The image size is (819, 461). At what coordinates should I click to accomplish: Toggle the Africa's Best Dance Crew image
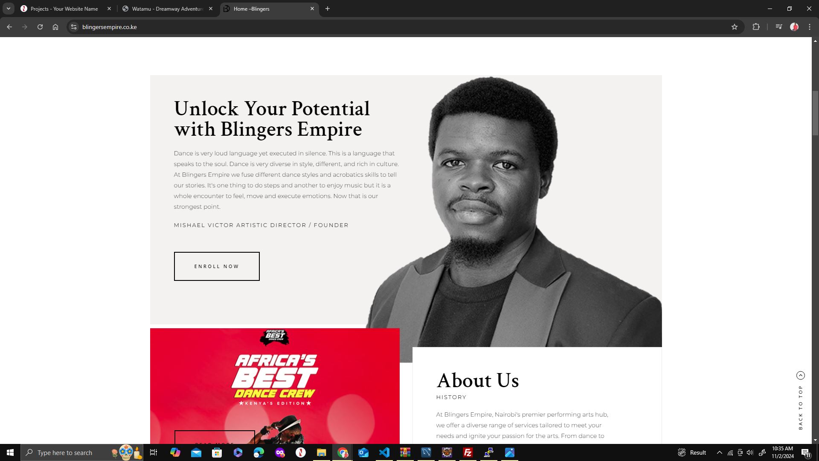tap(275, 385)
